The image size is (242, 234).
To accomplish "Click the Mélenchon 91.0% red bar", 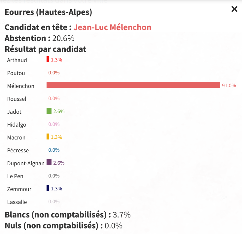I will tap(133, 85).
